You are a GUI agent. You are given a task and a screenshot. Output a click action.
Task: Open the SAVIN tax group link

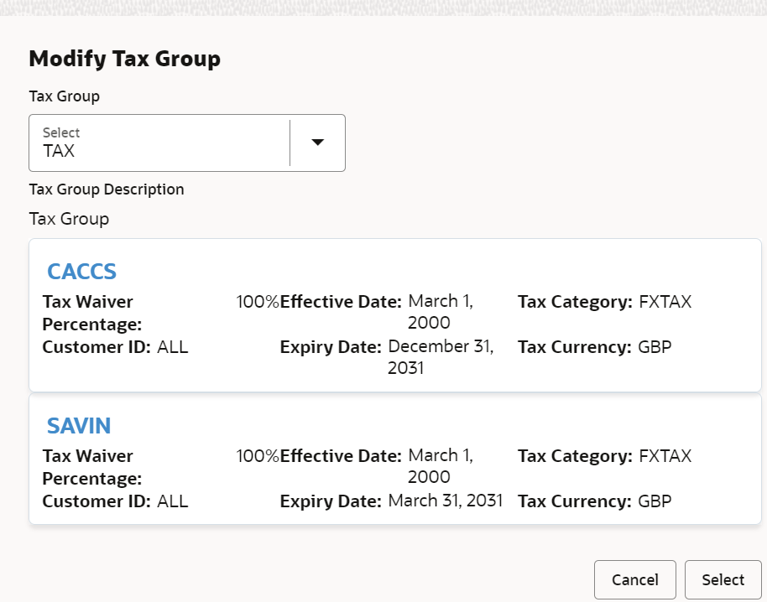click(79, 426)
